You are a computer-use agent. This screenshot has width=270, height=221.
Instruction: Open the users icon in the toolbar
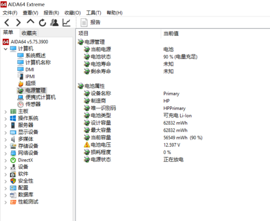pyautogui.click(x=54, y=23)
